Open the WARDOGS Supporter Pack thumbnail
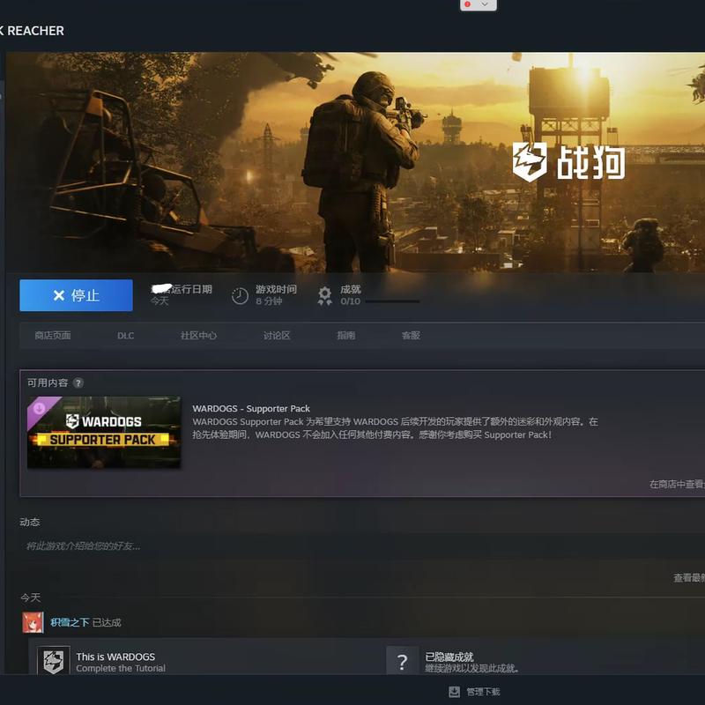The height and width of the screenshot is (705, 705). (104, 432)
